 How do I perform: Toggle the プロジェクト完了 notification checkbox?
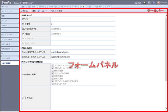52,84
